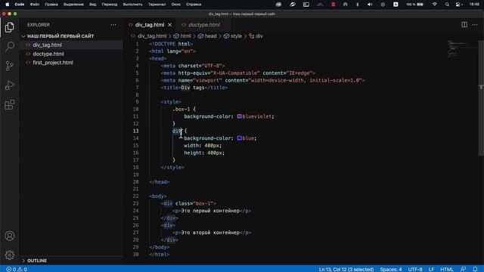Close the div_tag.html tab
Screen dimensions: 484x272
(169, 25)
